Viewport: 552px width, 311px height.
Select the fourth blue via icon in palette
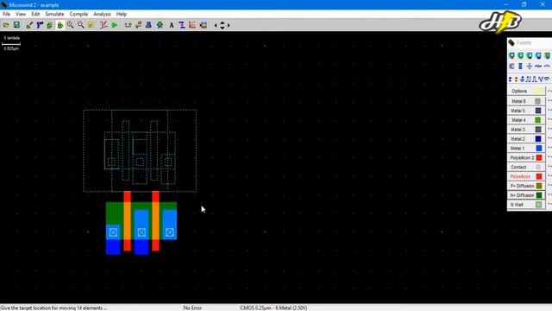(538, 55)
